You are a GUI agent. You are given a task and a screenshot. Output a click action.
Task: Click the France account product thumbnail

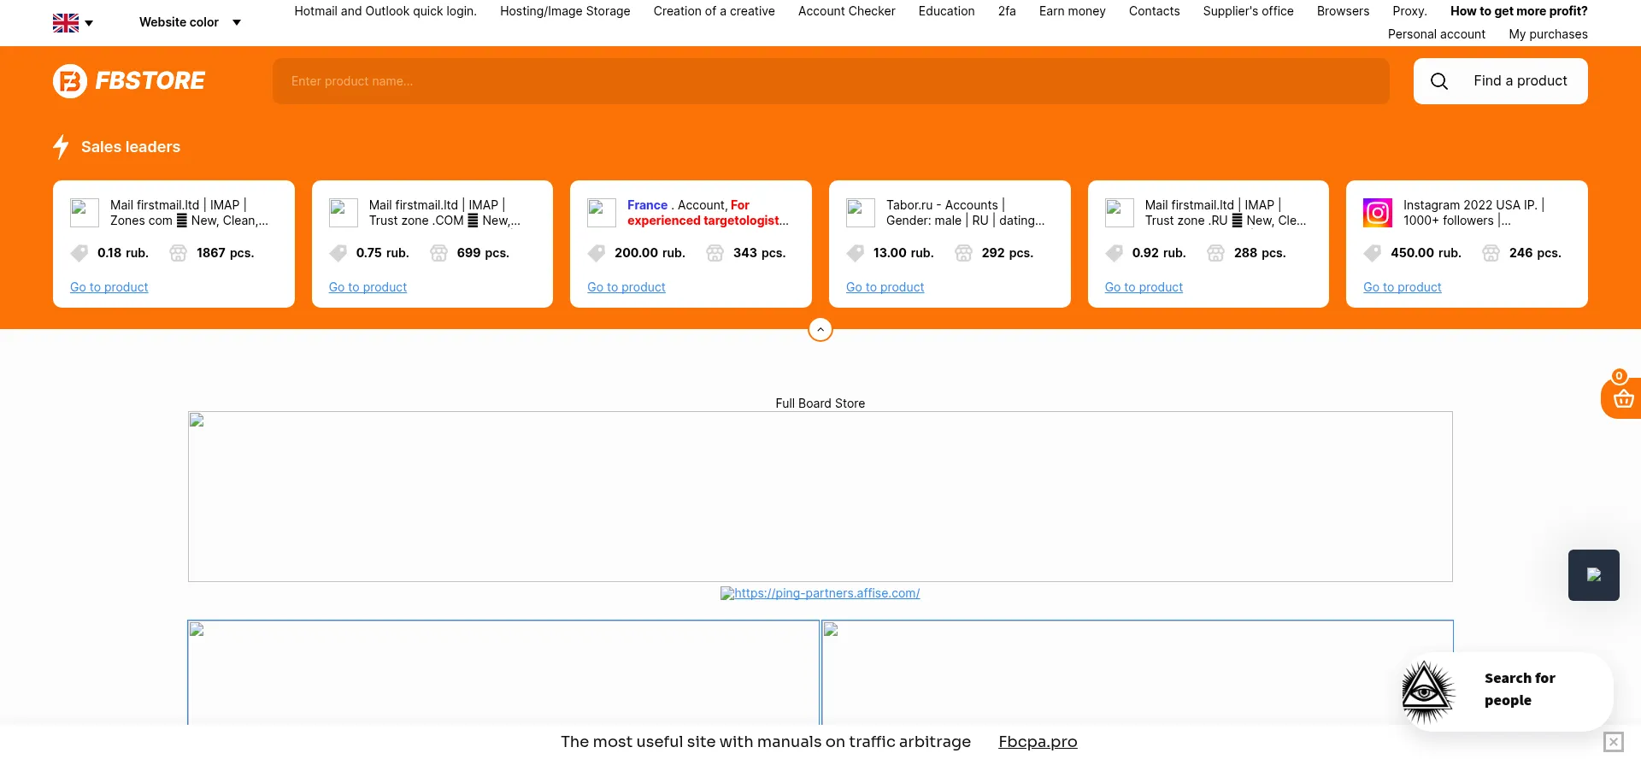602,213
